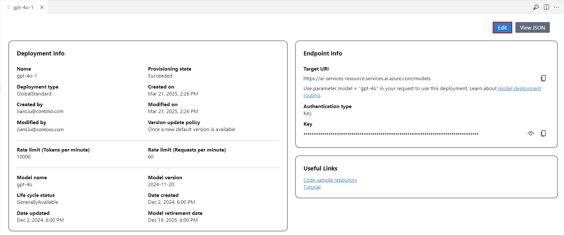564x235 pixels.
Task: Click the Target URI address text
Action: (x=367, y=78)
